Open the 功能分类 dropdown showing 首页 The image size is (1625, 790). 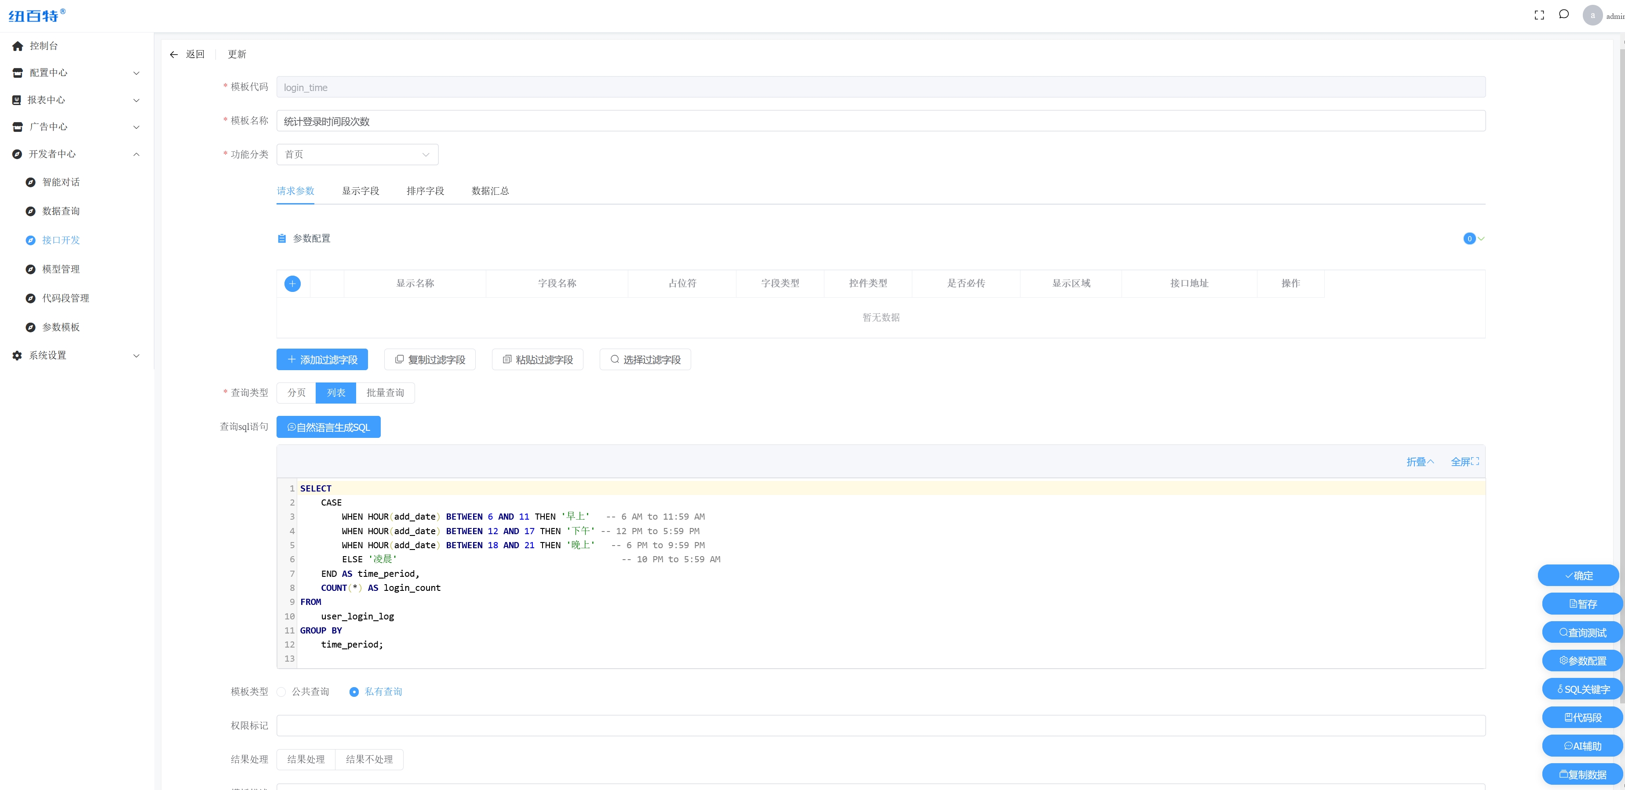357,154
